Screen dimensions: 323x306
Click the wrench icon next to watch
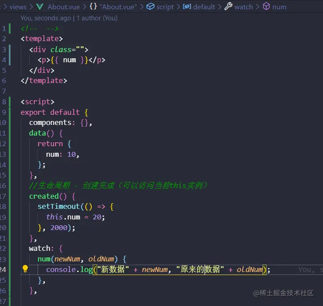[228, 6]
